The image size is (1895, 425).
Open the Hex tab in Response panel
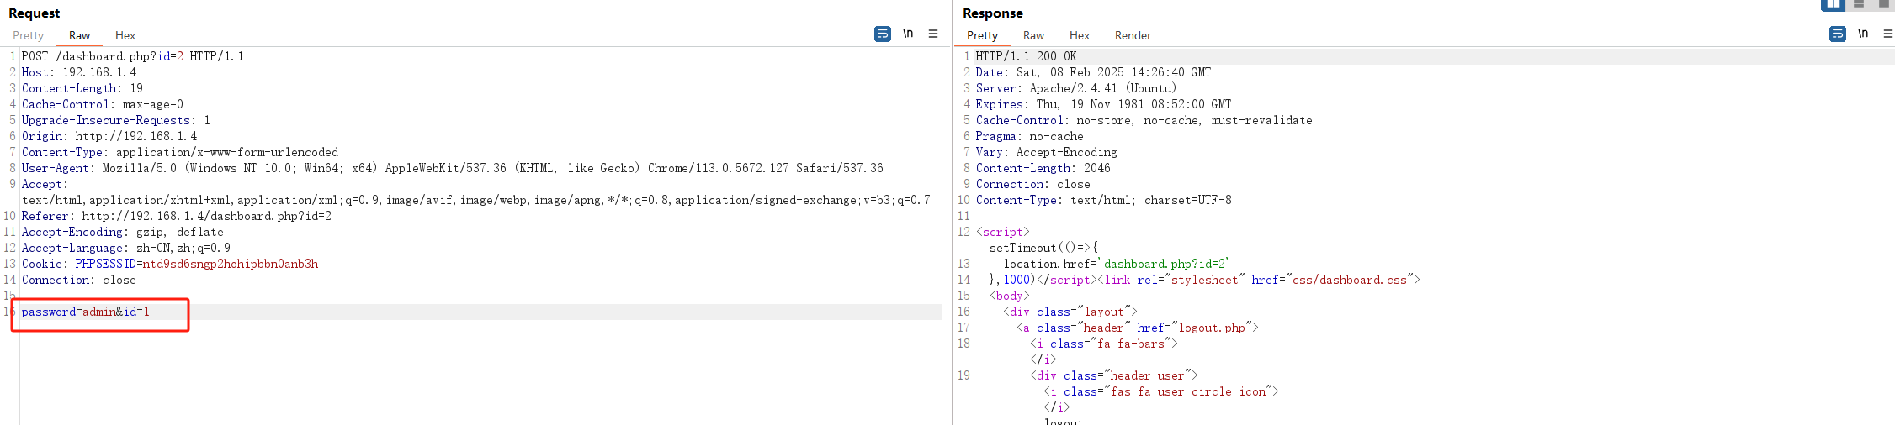(x=1079, y=35)
